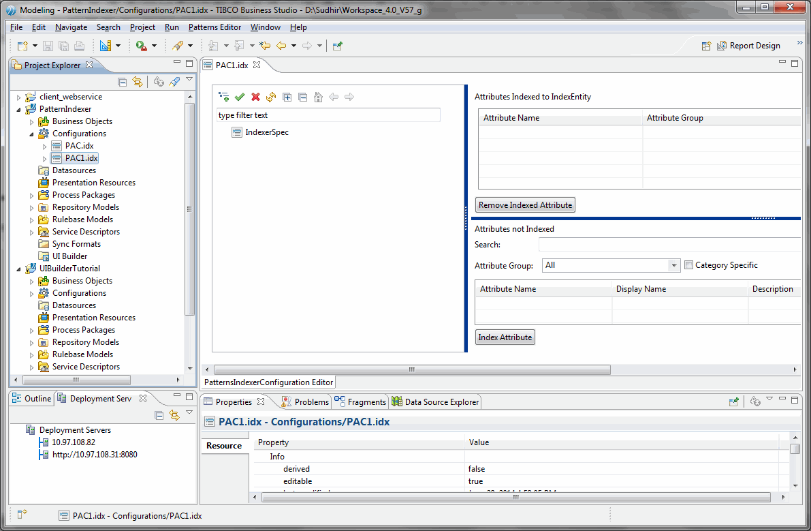Open the Attribute Group dropdown
Screen dimensions: 811x531
click(x=673, y=266)
